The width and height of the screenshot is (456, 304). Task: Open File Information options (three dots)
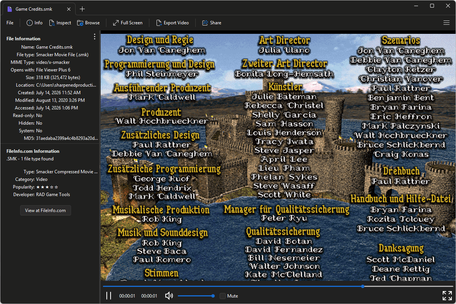[x=95, y=37]
